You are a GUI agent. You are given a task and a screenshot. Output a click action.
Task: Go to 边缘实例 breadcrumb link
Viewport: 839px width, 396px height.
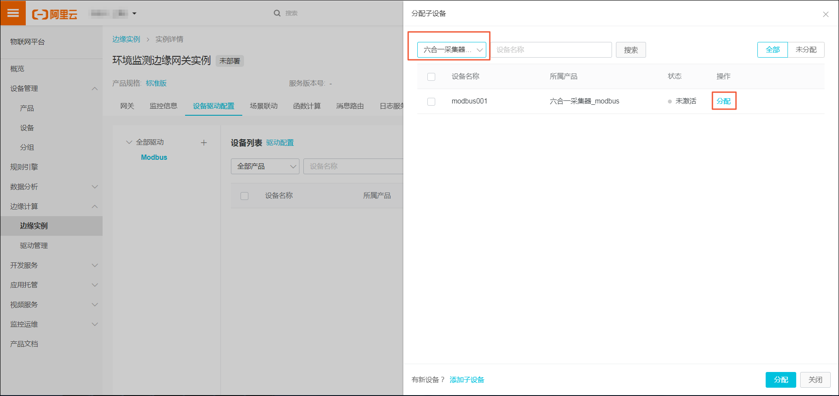tap(126, 39)
